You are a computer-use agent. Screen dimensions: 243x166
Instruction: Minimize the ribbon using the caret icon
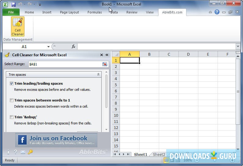pyautogui.click(x=210, y=12)
